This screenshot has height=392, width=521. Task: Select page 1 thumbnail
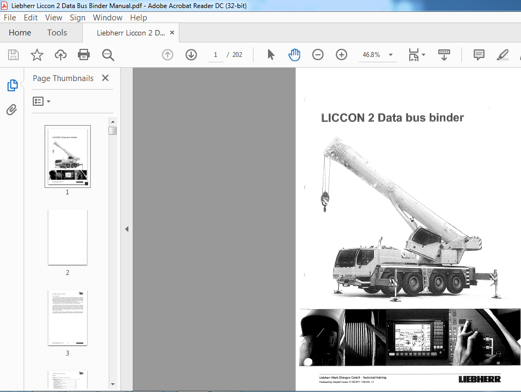tap(68, 156)
